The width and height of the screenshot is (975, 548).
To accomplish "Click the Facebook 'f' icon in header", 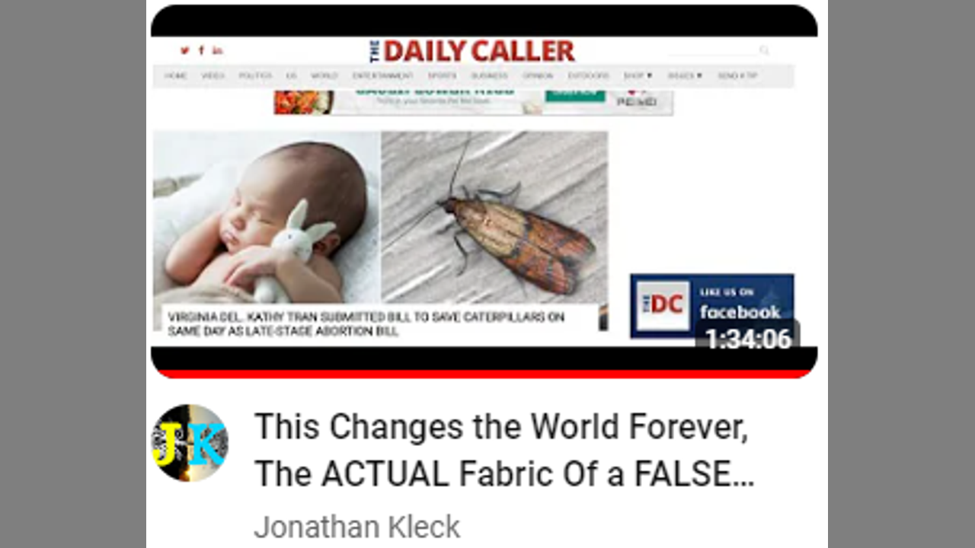I will [201, 51].
